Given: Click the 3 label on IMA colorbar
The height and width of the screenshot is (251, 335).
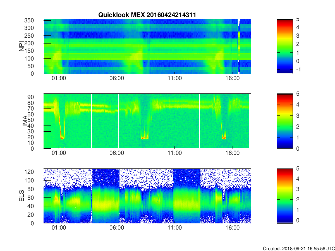Looking at the screenshot, I should pos(298,115).
